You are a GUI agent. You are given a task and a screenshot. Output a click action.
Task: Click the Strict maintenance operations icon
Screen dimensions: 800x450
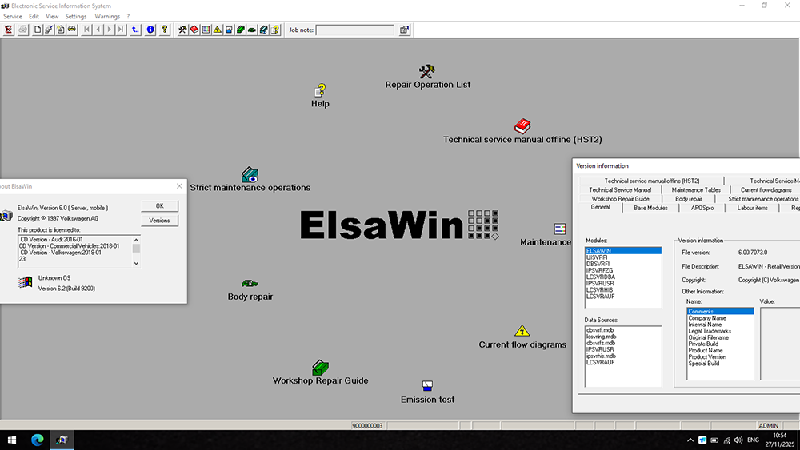pyautogui.click(x=250, y=174)
